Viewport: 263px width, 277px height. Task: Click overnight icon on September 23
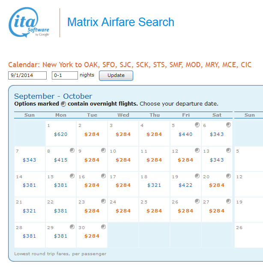click(103, 201)
